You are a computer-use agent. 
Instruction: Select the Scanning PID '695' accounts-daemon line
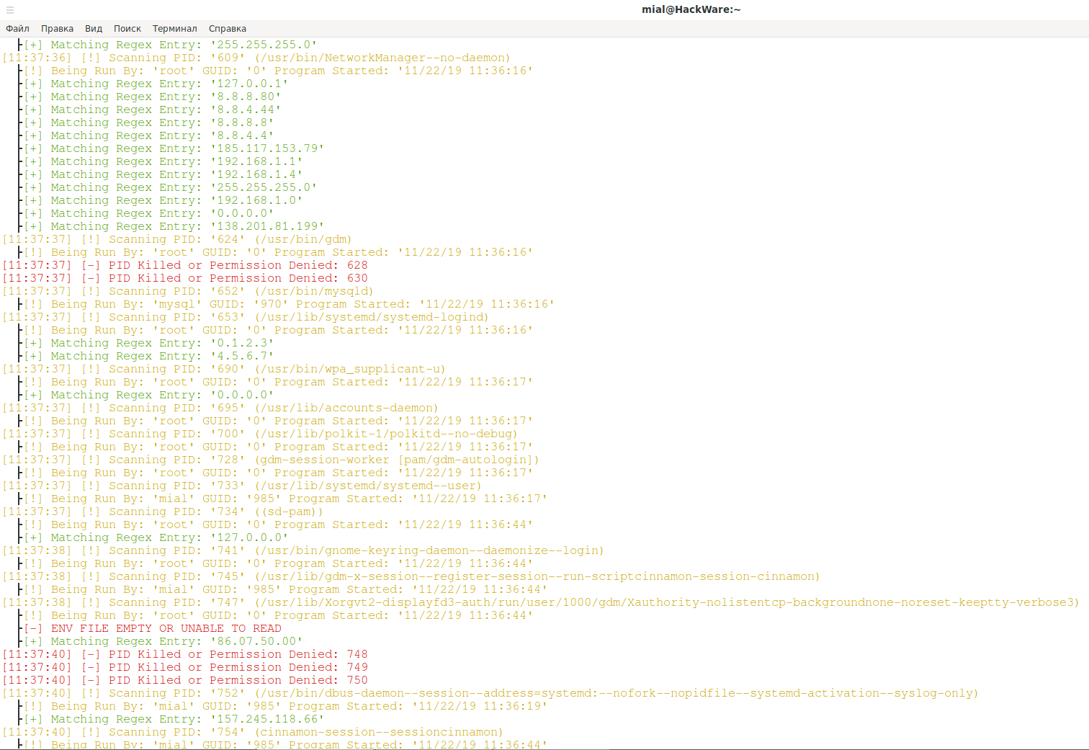pos(221,408)
